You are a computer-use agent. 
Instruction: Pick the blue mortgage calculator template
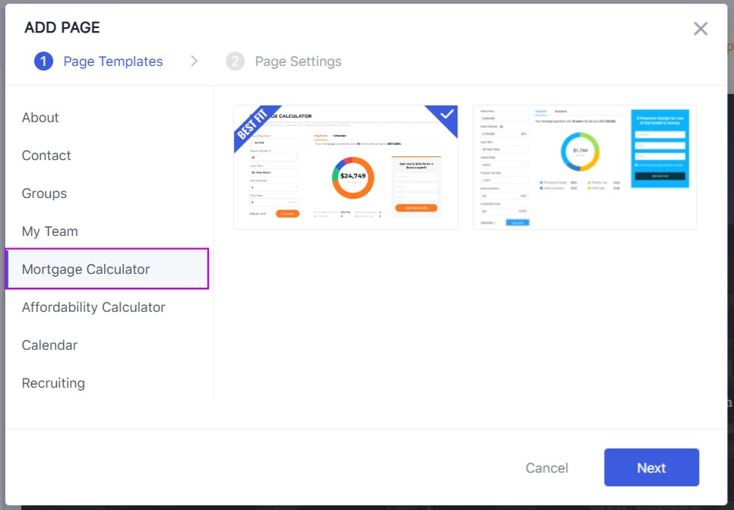click(x=584, y=167)
